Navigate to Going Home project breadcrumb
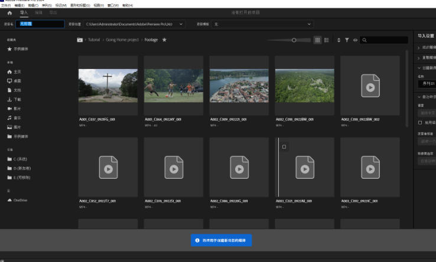Screen dimensions: 436x262 [x=122, y=40]
